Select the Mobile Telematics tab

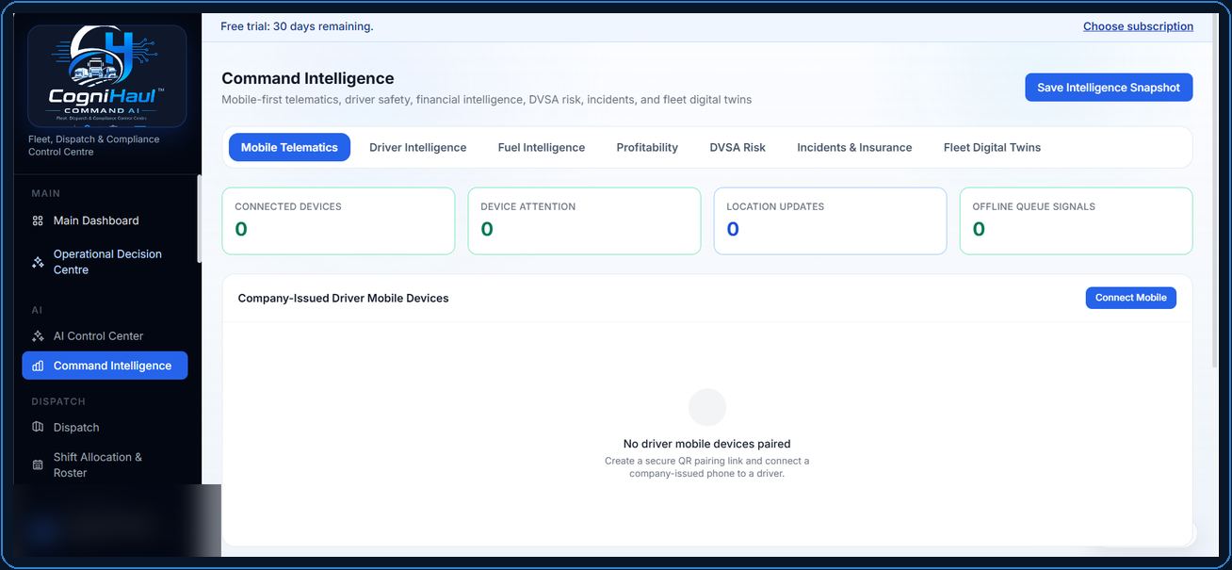pyautogui.click(x=289, y=147)
